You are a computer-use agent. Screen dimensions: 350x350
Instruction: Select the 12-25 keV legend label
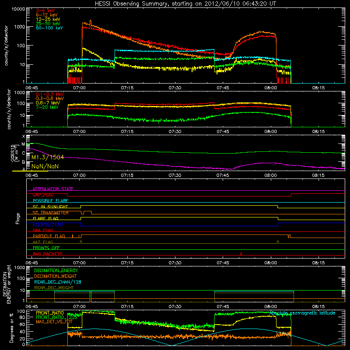tap(48, 19)
